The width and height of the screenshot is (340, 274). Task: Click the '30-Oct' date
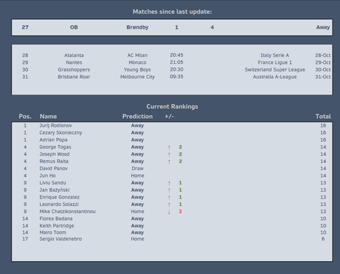click(323, 69)
